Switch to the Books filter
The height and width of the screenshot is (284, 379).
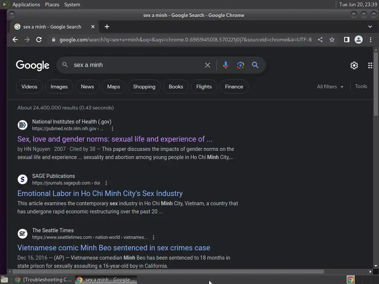tap(176, 87)
